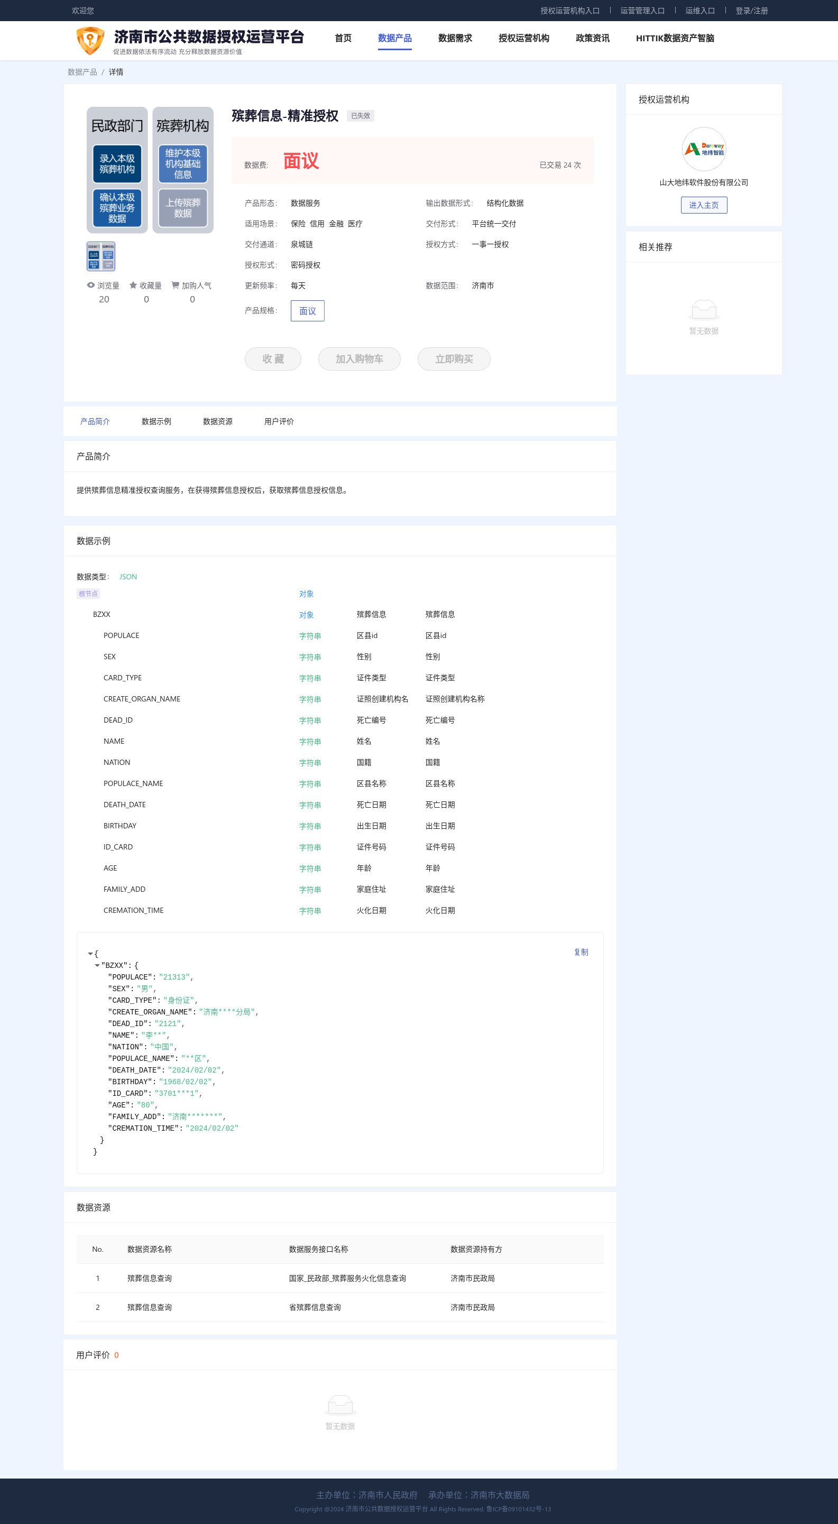Click the 数据服务接口名称 column header

tap(318, 1249)
